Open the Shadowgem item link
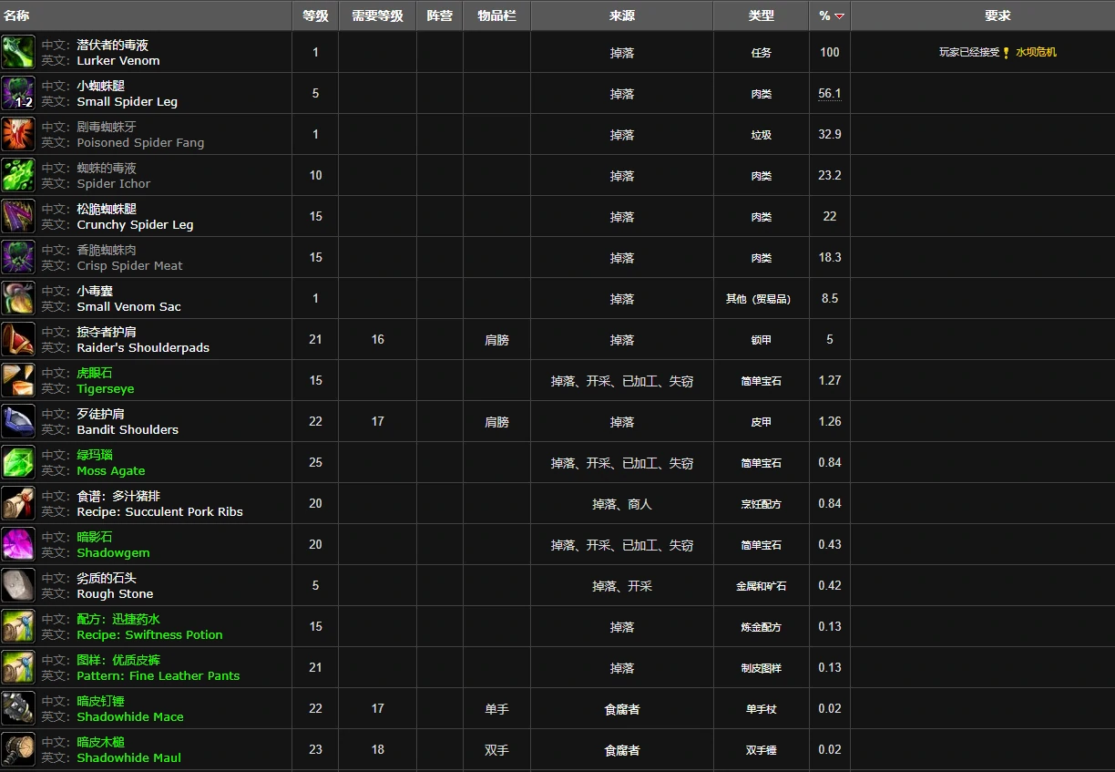 pos(113,553)
